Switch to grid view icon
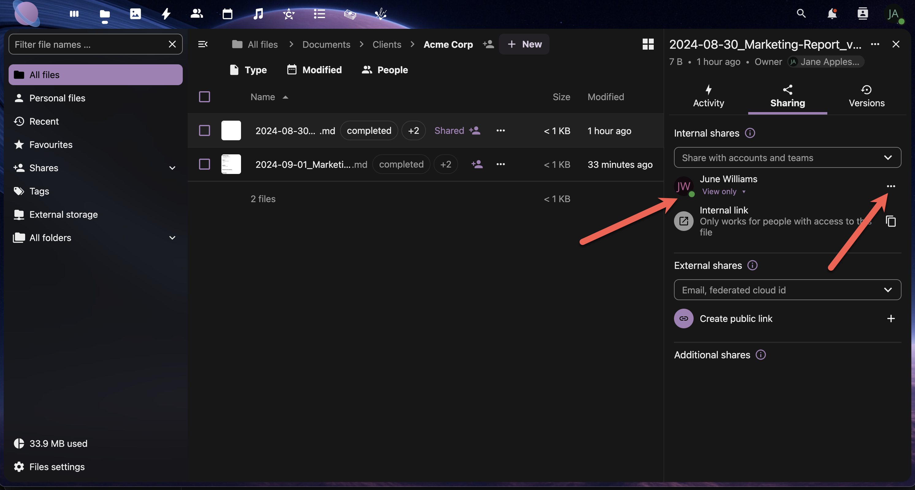 point(648,44)
